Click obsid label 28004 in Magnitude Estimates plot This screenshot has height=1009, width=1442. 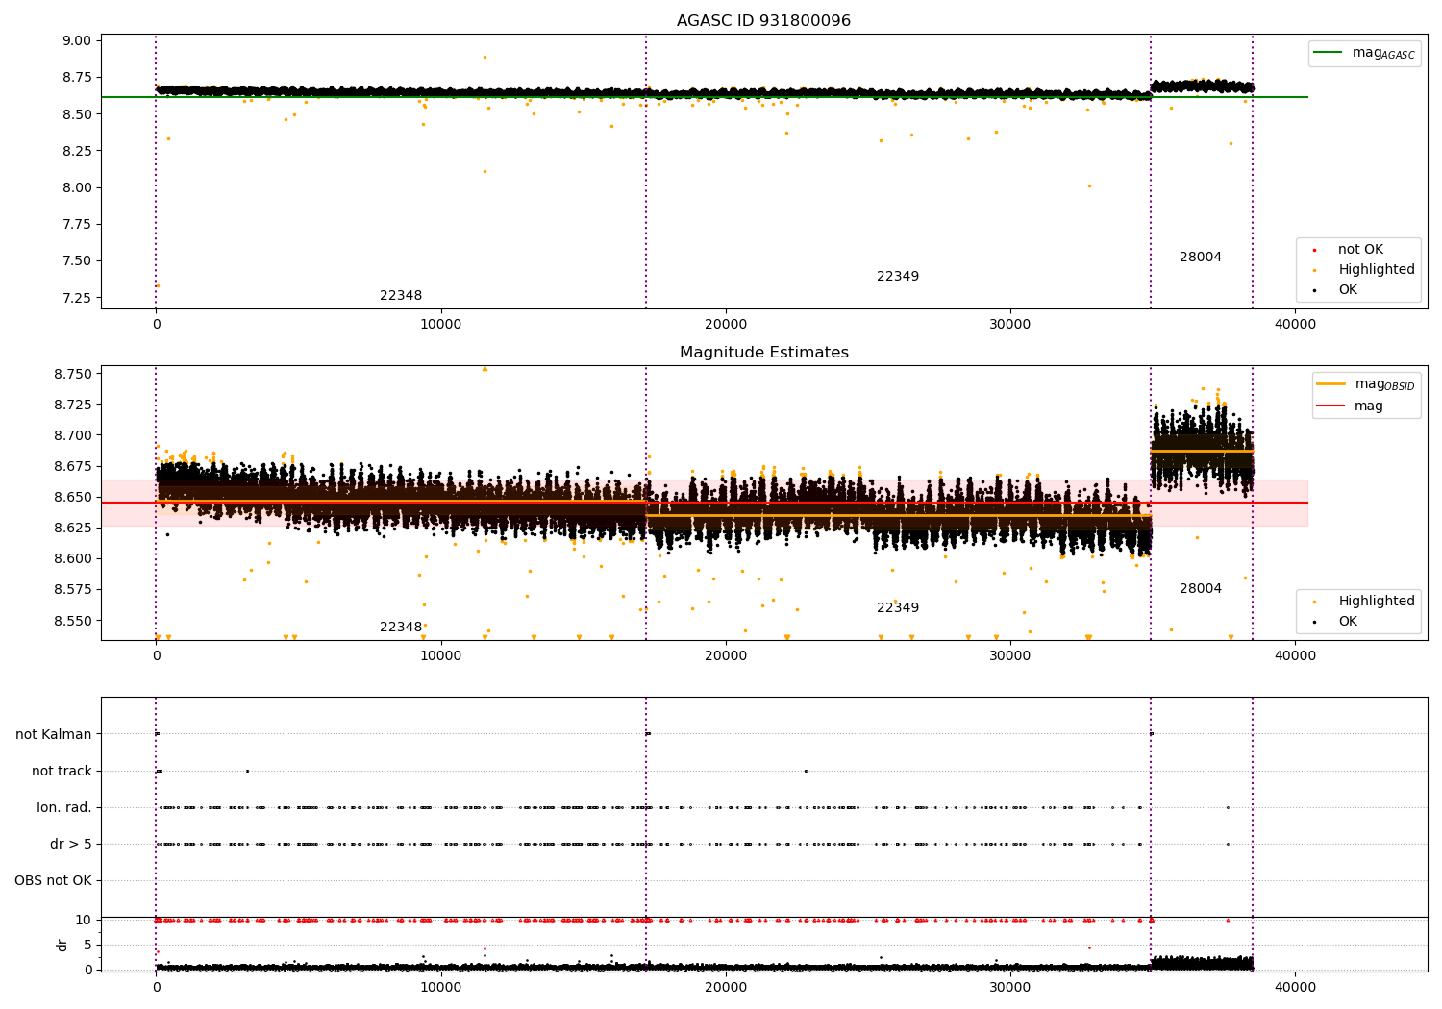[x=1201, y=589]
